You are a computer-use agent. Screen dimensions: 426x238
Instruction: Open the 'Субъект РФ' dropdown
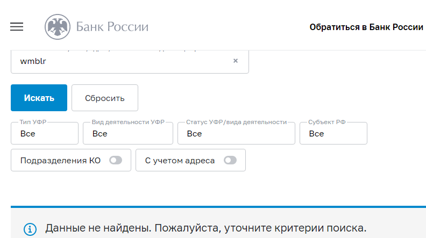pyautogui.click(x=333, y=134)
